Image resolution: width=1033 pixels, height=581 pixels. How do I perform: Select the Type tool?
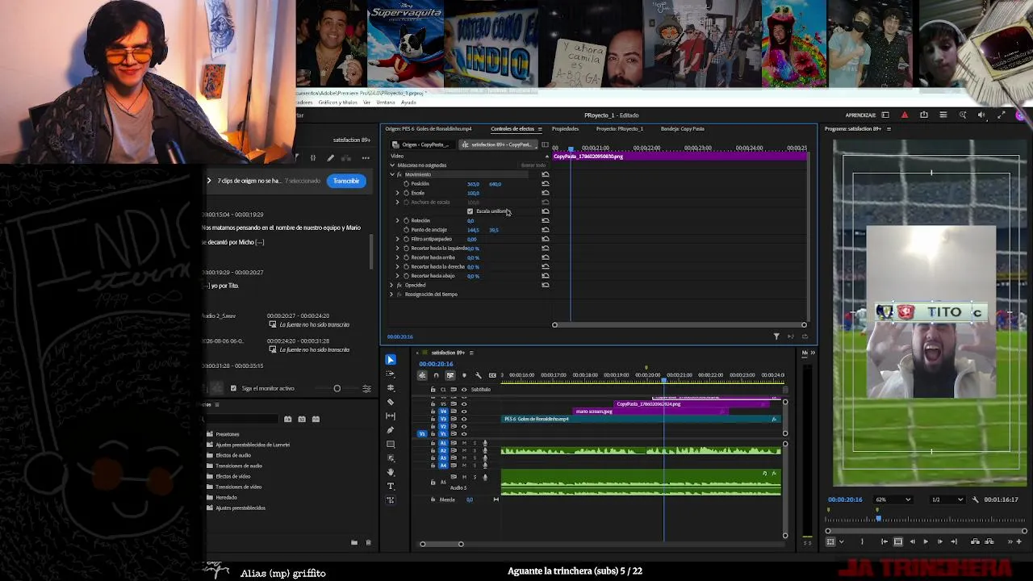coord(391,486)
